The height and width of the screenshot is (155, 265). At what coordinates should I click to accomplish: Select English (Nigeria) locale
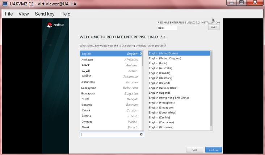tap(179, 93)
